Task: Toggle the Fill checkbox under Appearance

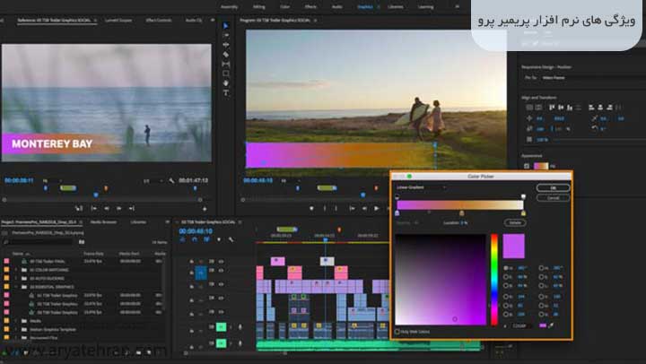Action: [525, 166]
